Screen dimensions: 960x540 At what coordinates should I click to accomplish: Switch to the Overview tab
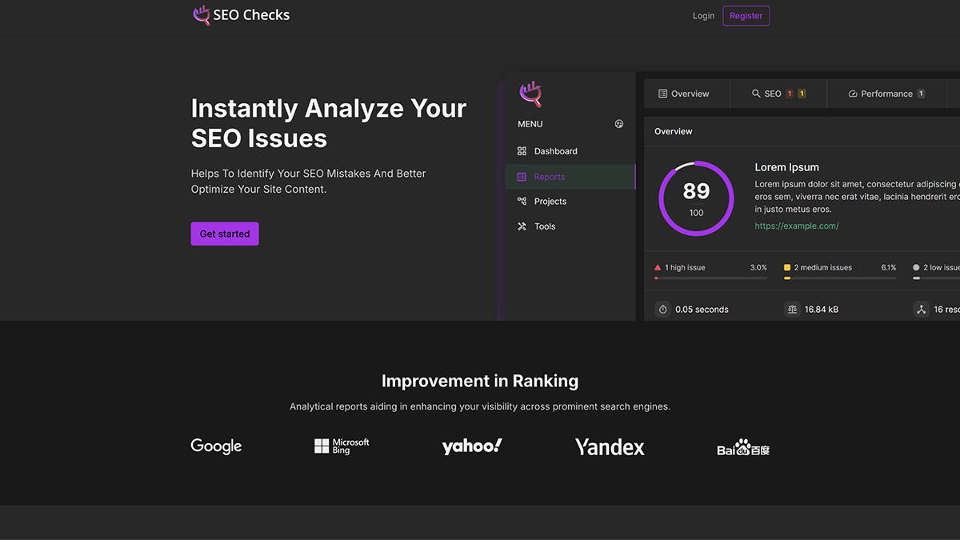pyautogui.click(x=684, y=94)
